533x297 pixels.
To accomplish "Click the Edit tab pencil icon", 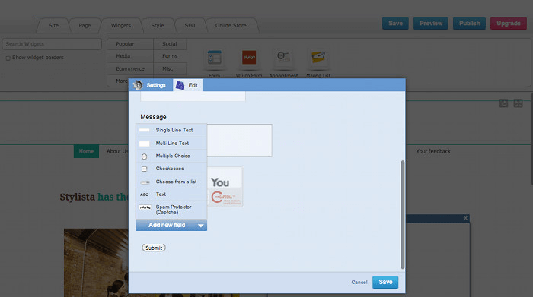I will [x=180, y=85].
